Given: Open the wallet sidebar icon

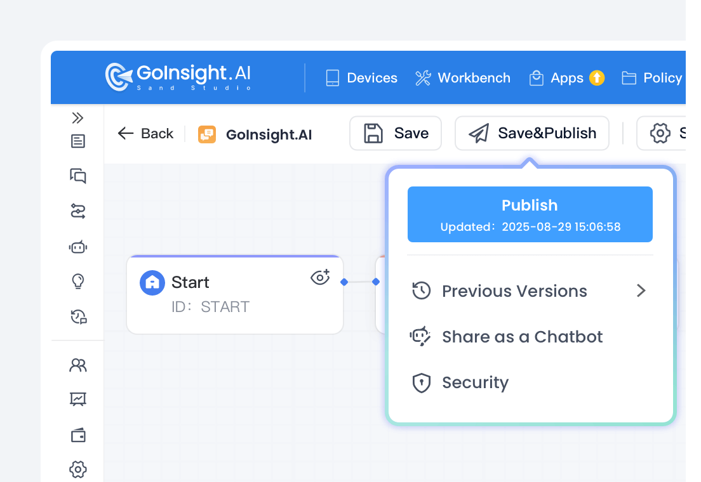Looking at the screenshot, I should [77, 435].
